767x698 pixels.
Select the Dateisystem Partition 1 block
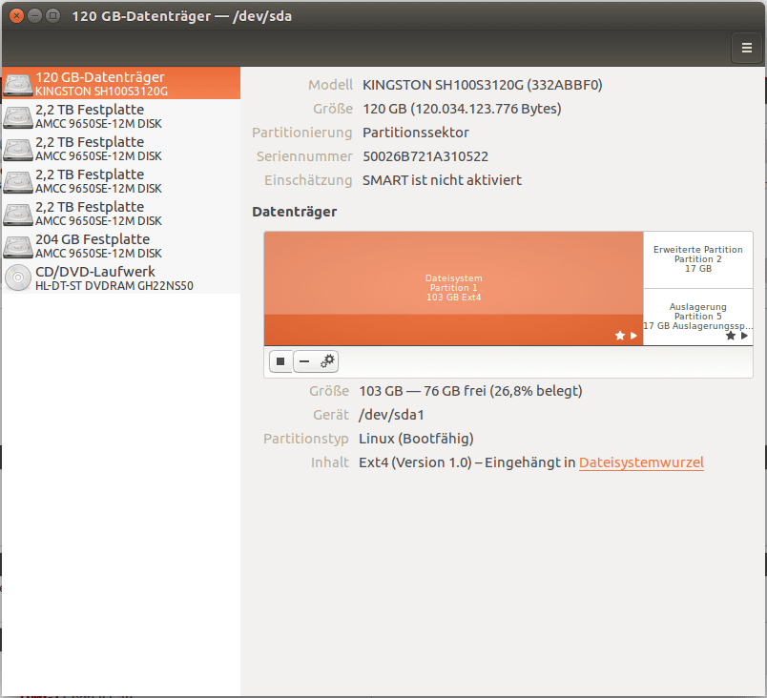453,288
